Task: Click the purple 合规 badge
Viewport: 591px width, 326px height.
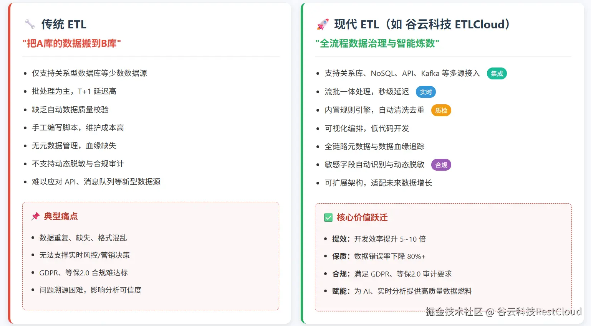Action: tap(441, 165)
